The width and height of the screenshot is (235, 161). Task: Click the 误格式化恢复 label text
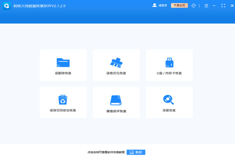116,73
